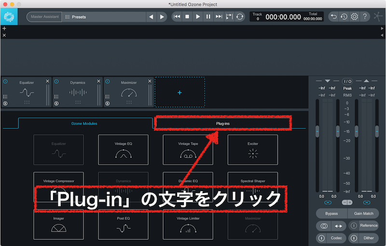Open the settings gear
Screen dimensions: 386x246
pyautogui.click(x=354, y=16)
